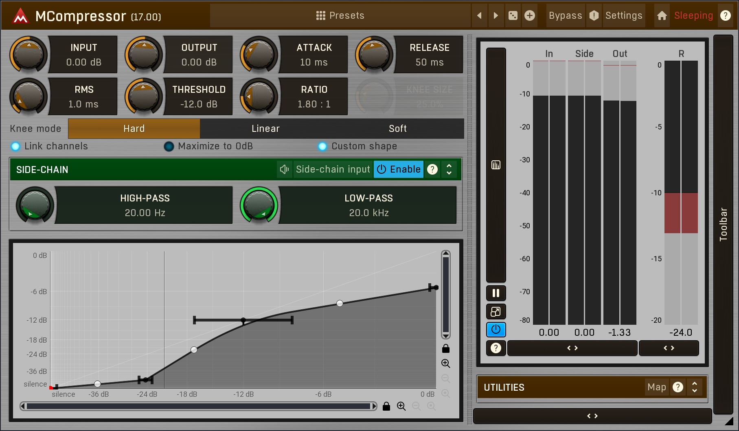739x431 pixels.
Task: Expand the Side-chain section arrows
Action: click(x=449, y=169)
